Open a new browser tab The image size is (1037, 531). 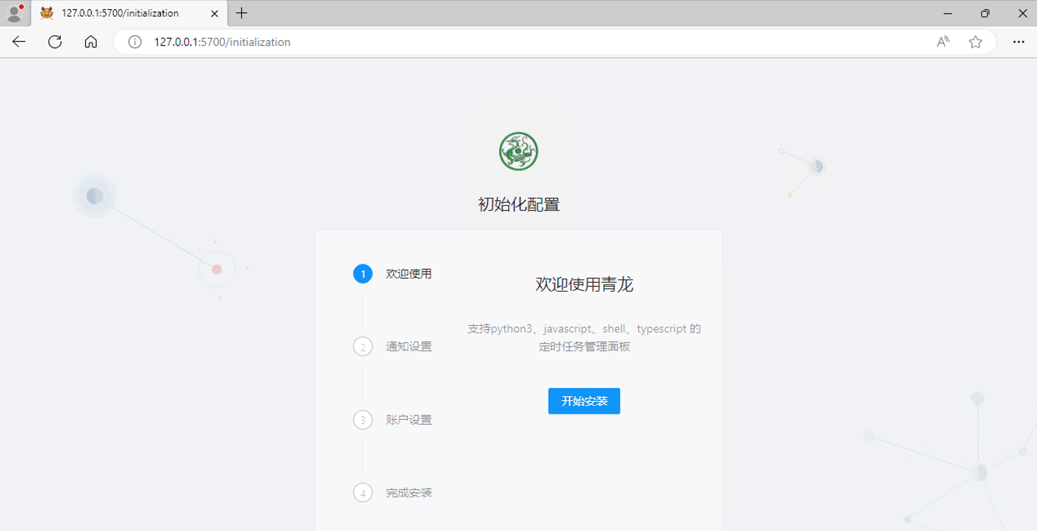pyautogui.click(x=241, y=13)
